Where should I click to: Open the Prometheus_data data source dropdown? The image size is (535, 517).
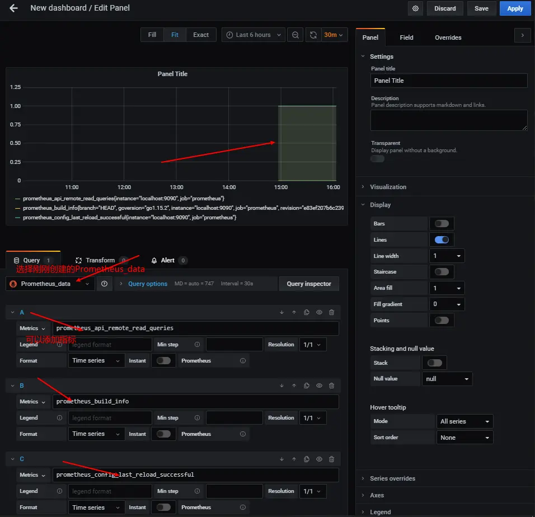pyautogui.click(x=50, y=284)
